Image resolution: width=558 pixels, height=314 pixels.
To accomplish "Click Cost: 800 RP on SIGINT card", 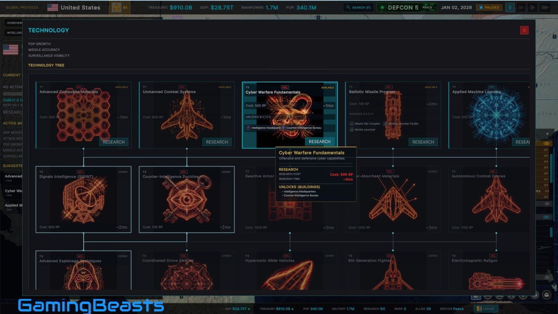I will click(x=50, y=227).
